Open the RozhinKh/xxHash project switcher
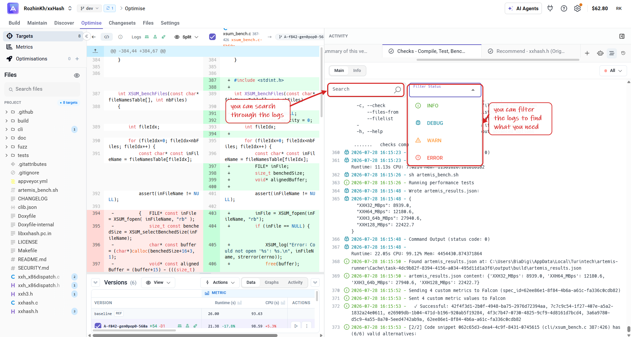Screen dimensions: 631x337 (x=48, y=8)
